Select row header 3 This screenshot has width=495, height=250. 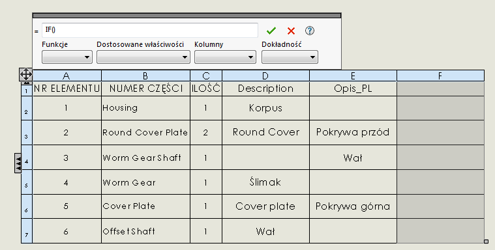tap(27, 133)
